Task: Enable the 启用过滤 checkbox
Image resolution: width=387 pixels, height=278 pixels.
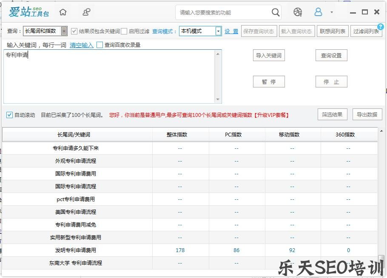Action: coord(124,31)
